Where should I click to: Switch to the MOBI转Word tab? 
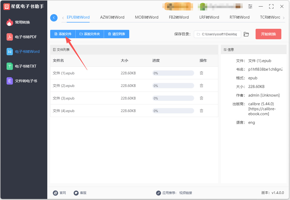(x=147, y=17)
